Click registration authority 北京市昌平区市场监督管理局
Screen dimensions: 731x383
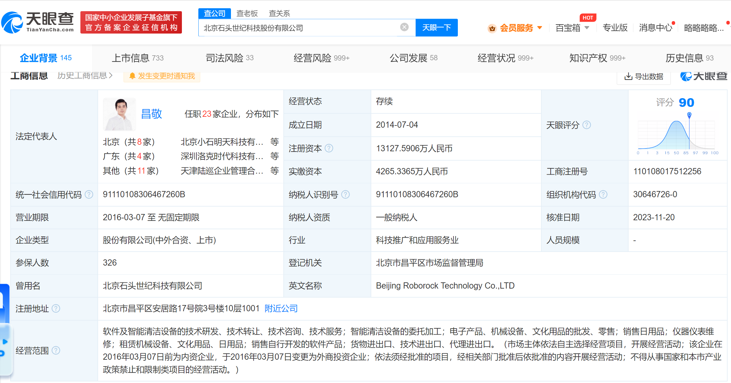pyautogui.click(x=430, y=263)
